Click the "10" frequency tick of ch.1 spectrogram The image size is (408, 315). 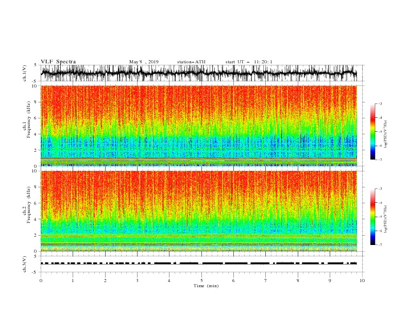pos(35,86)
